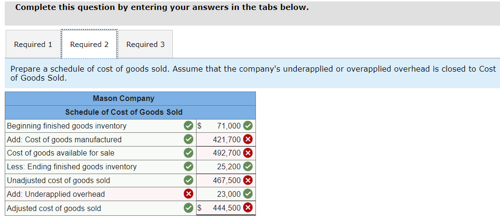Image resolution: width=500 pixels, height=221 pixels.
Task: Click green checkmark next to 25,200 value
Action: [x=248, y=166]
